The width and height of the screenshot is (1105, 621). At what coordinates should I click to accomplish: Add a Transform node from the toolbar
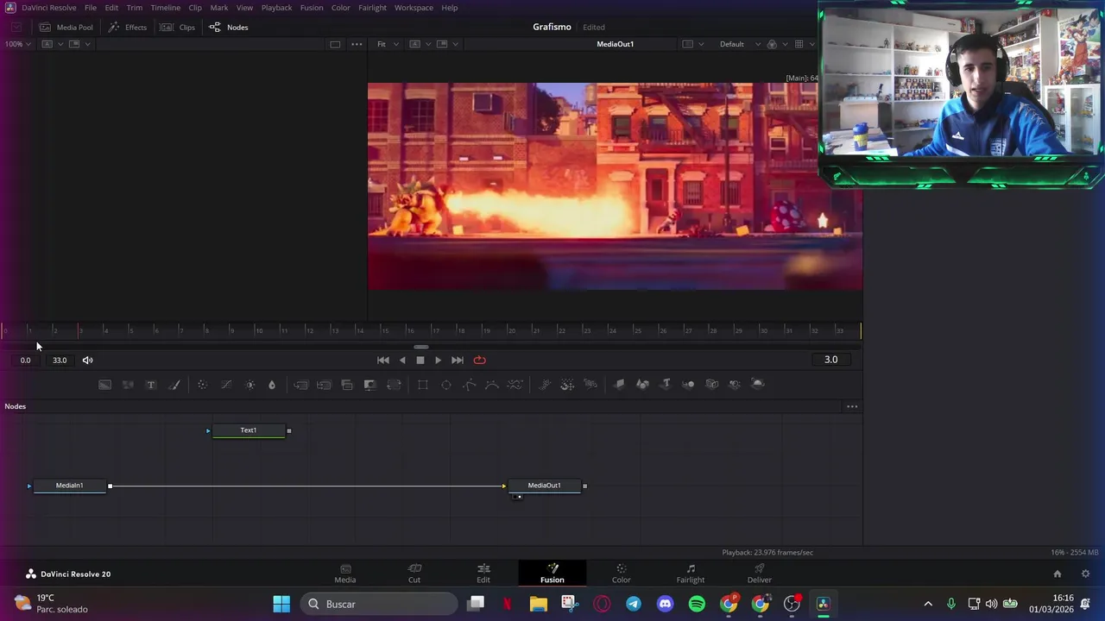pyautogui.click(x=394, y=385)
